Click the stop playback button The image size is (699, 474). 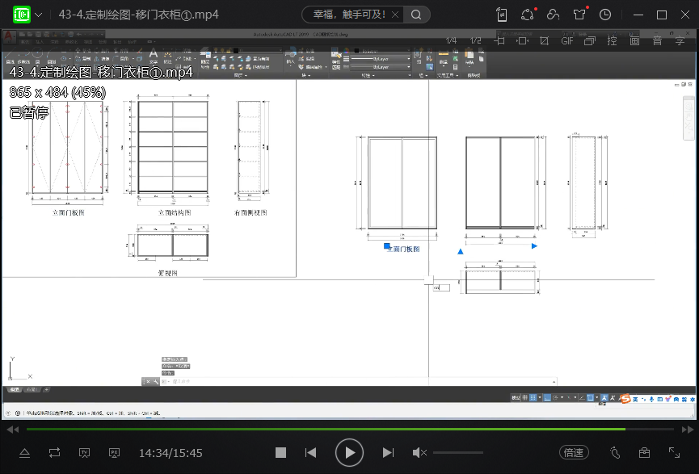tap(280, 453)
